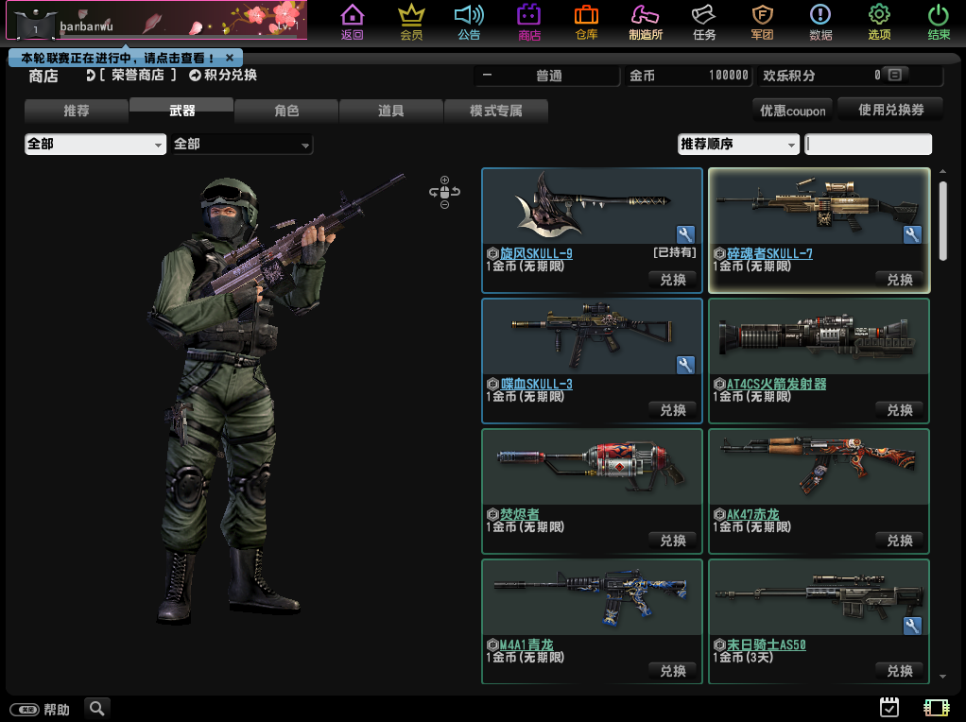Open the 会员 crown icon
The width and height of the screenshot is (966, 722).
coord(410,16)
